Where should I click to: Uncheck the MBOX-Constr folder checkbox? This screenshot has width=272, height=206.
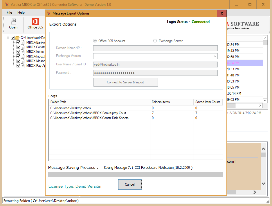18,47
